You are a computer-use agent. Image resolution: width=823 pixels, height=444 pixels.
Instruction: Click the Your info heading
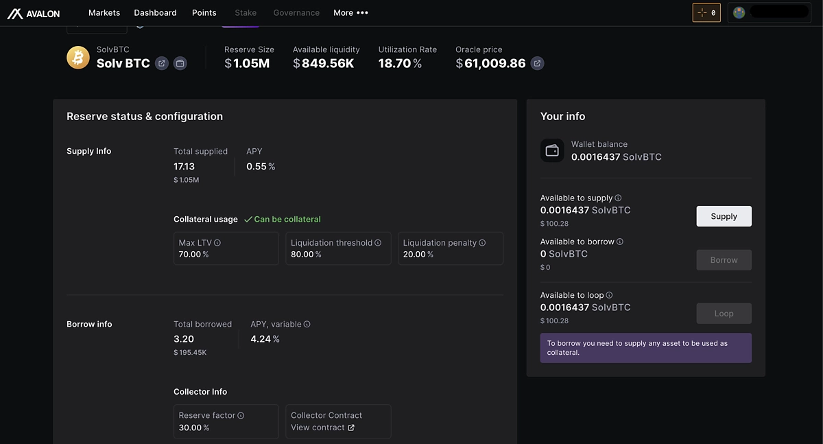[x=563, y=117]
